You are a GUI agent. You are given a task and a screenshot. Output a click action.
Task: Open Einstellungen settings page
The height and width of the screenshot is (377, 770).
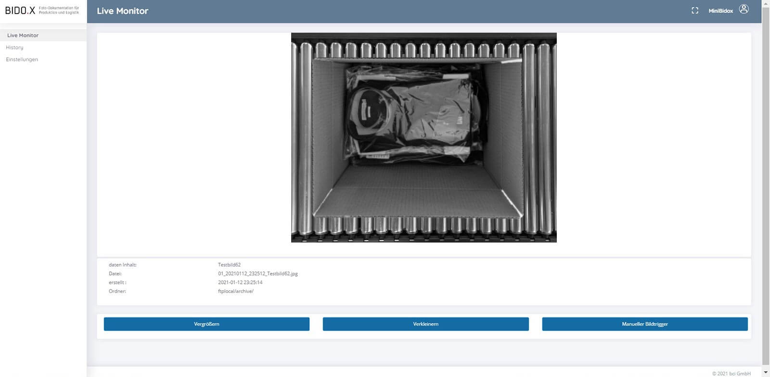(x=22, y=60)
